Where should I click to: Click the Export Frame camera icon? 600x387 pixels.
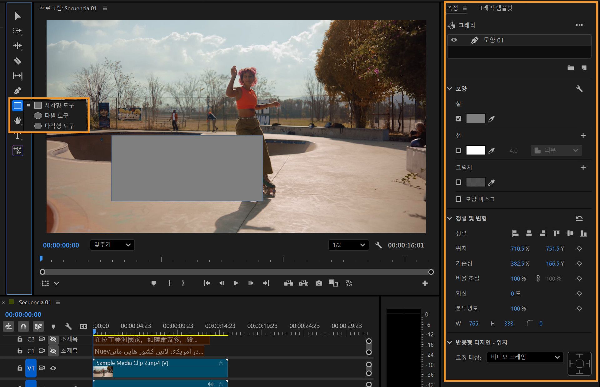coord(318,283)
